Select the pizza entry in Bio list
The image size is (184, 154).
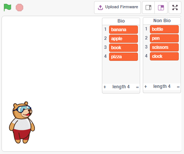click(x=123, y=57)
